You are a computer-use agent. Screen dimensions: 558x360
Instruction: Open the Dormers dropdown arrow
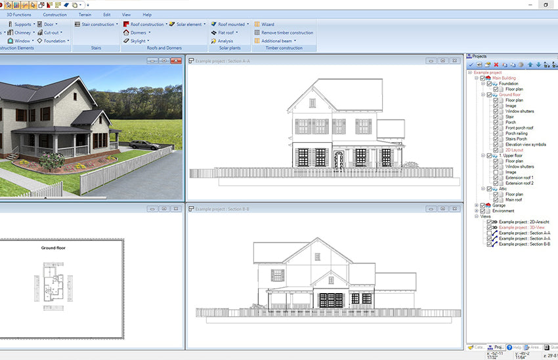pos(149,32)
